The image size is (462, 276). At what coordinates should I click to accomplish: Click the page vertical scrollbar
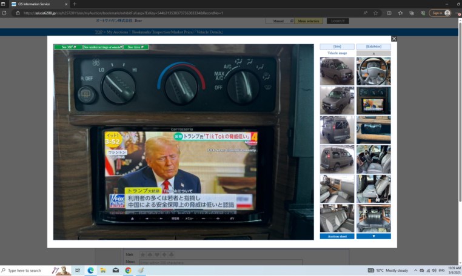coord(460,112)
